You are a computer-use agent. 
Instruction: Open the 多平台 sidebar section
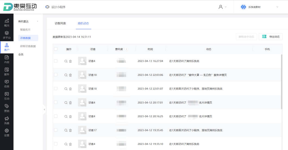pyautogui.click(x=7, y=35)
